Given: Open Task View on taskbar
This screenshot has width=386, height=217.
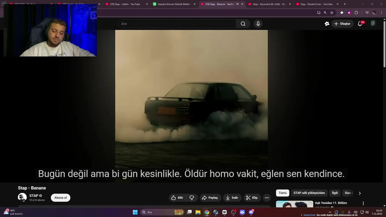Looking at the screenshot, I should (x=189, y=212).
